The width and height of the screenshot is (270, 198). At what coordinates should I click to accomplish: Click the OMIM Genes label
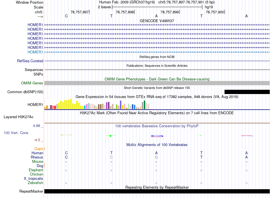click(32, 83)
